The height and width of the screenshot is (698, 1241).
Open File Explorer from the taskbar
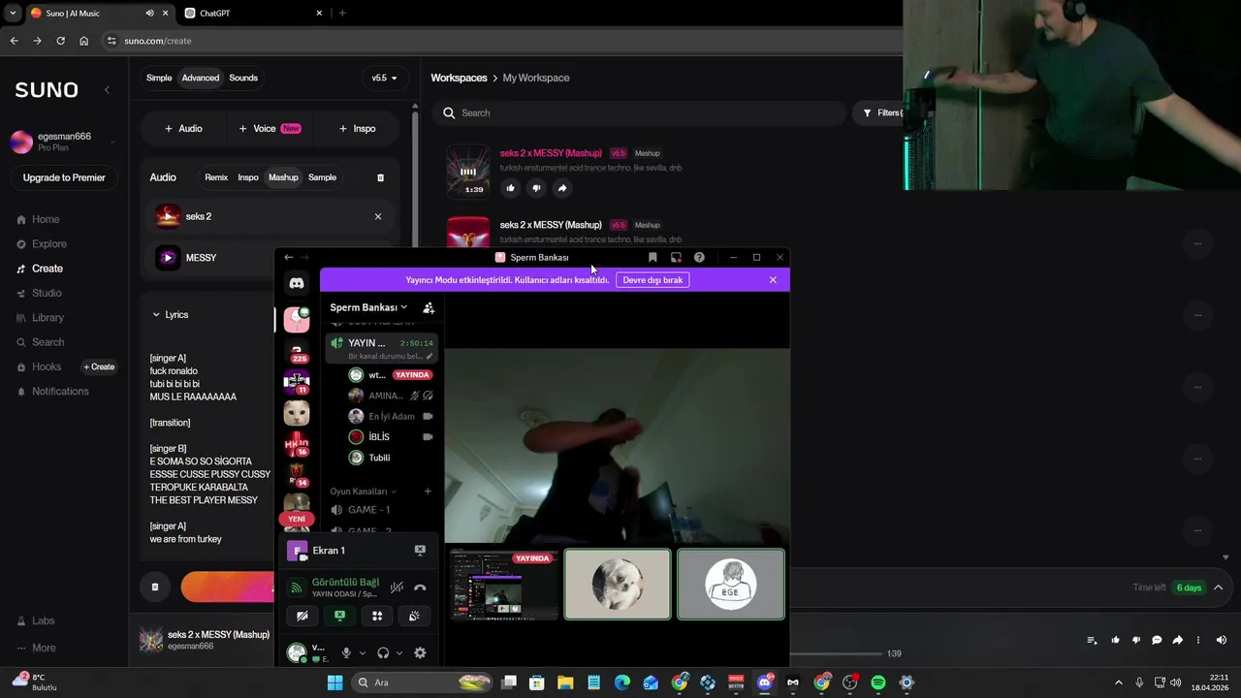pos(565,682)
